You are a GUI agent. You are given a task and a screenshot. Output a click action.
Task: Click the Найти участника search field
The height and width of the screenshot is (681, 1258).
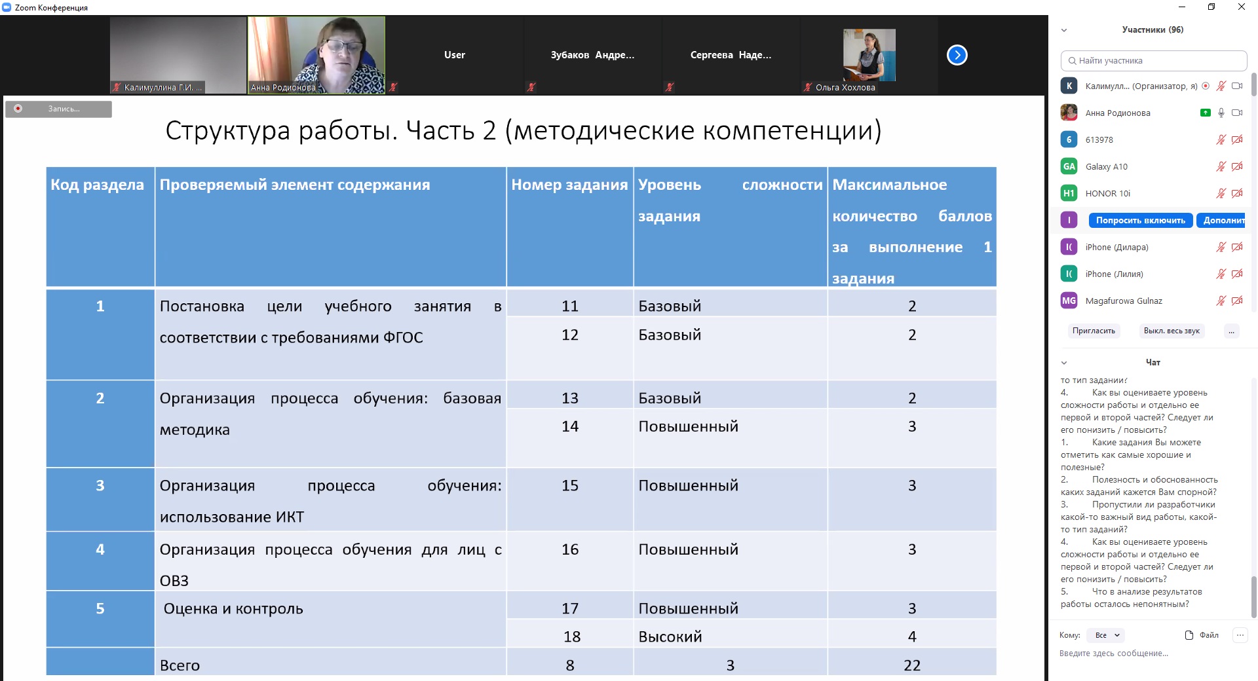[1153, 61]
